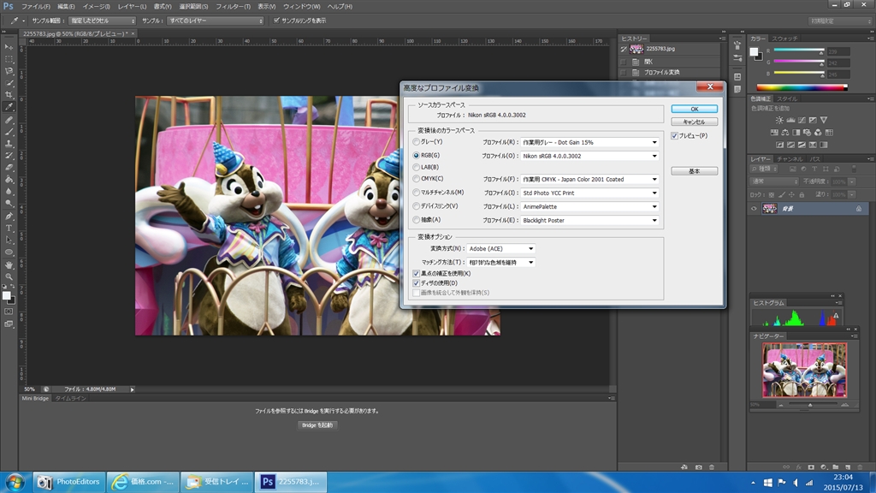Select the Move tool
Viewport: 876px width, 493px height.
(9, 46)
